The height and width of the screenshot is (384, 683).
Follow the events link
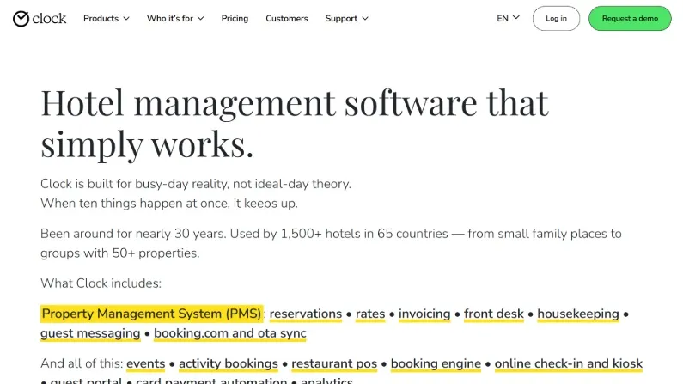145,363
